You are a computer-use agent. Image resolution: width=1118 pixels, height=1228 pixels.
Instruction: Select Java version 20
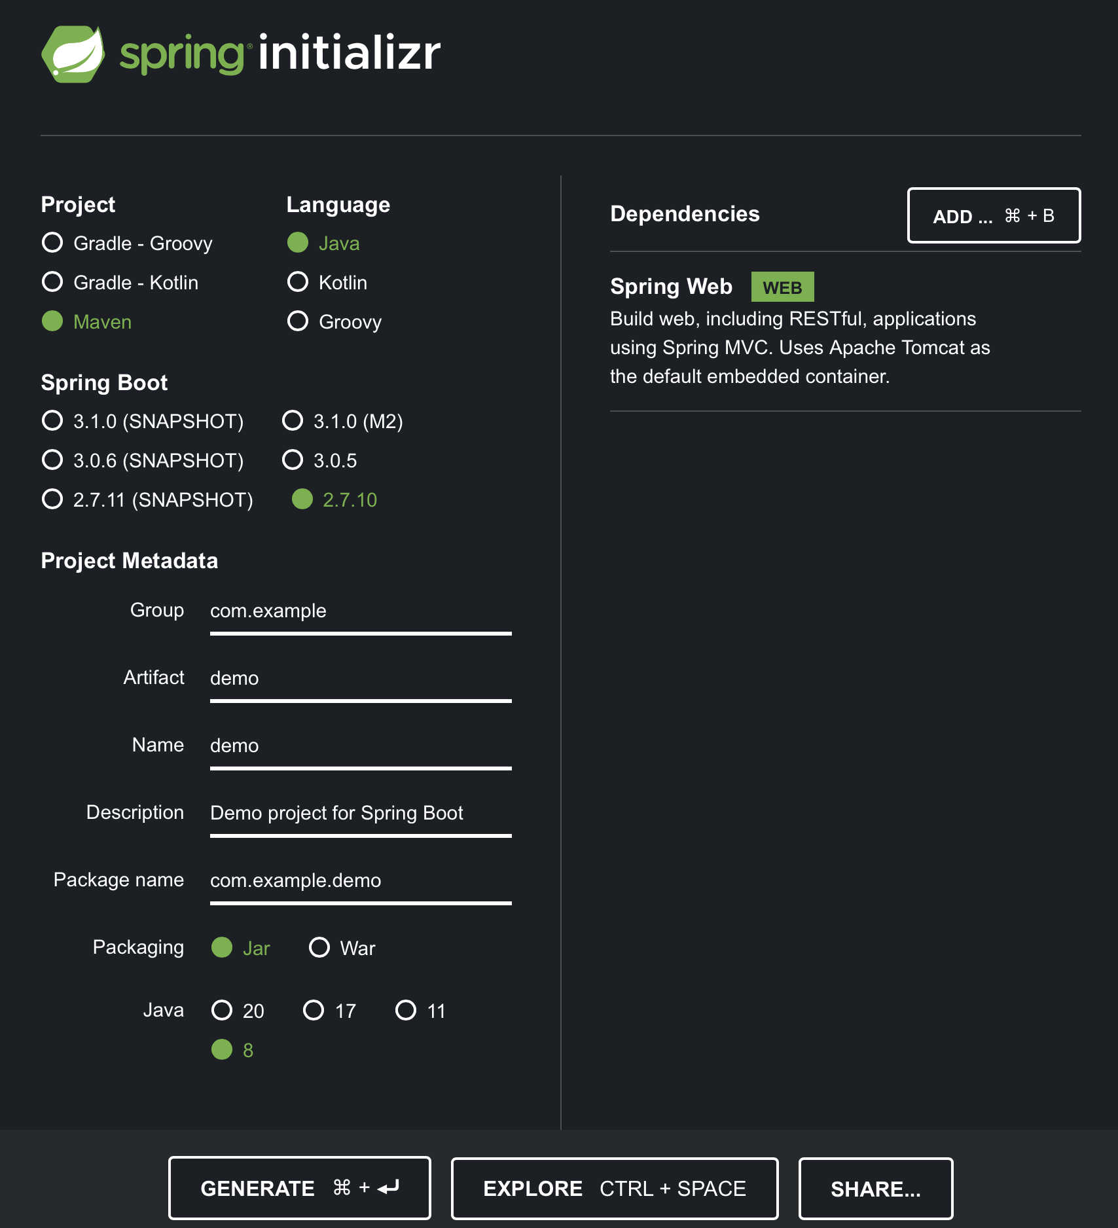(238, 1011)
